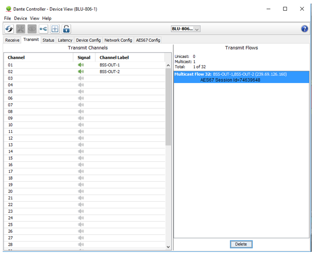Open the Device menu
Viewport: 313px width, 255px height.
[20, 18]
